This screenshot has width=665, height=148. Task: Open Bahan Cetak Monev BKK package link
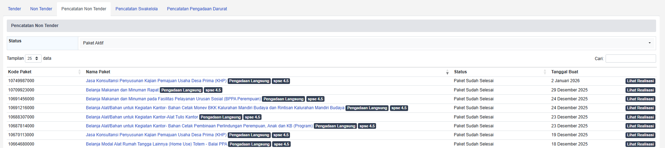coord(215,108)
